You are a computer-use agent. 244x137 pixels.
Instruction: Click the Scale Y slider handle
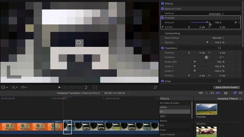194,71
